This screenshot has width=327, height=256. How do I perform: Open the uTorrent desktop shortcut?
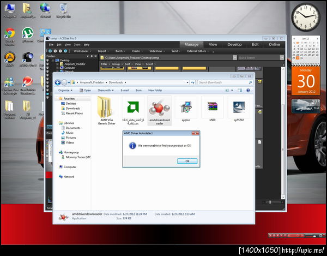(x=28, y=35)
